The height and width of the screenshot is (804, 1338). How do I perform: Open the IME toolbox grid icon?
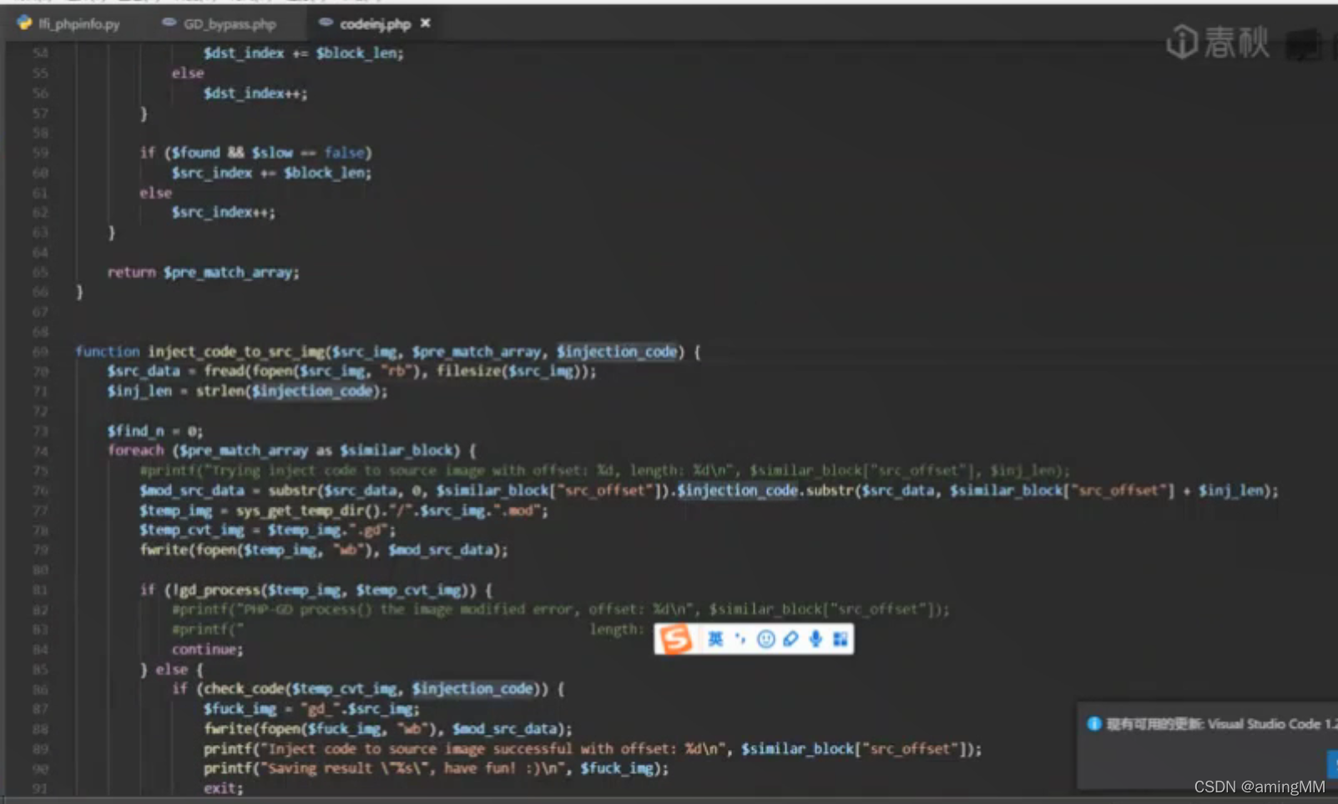pyautogui.click(x=841, y=640)
